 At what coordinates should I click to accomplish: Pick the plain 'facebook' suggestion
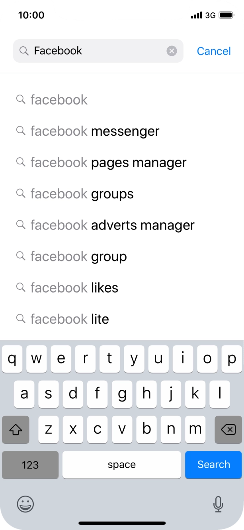click(x=59, y=99)
